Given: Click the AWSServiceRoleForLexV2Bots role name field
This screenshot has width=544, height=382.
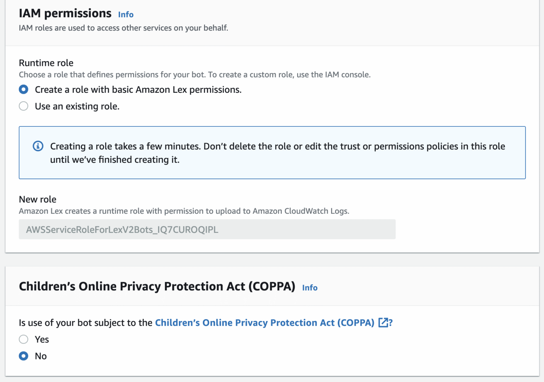Looking at the screenshot, I should [207, 229].
